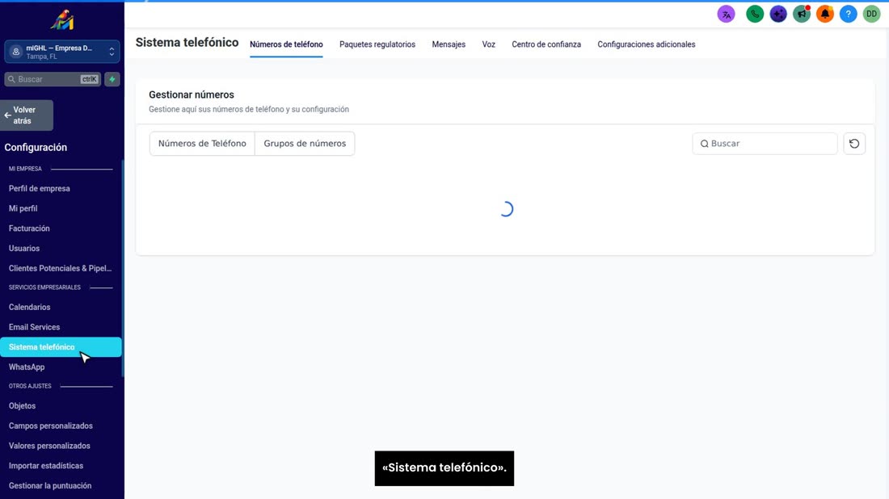The height and width of the screenshot is (499, 889).
Task: Select Sistema telefónico in the sidebar
Action: (61, 347)
